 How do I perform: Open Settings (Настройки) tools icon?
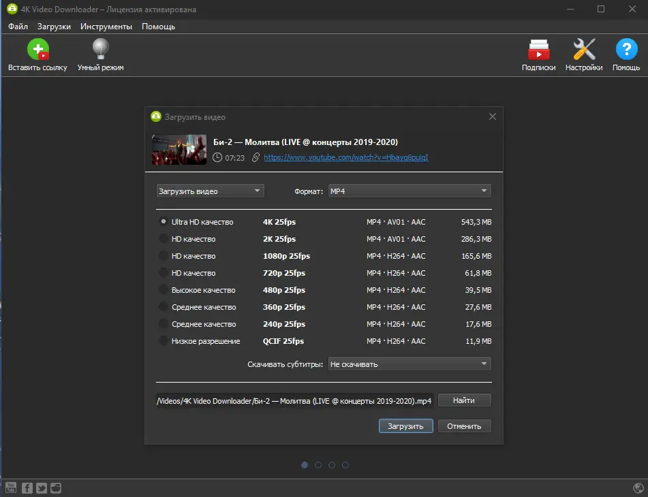point(584,49)
